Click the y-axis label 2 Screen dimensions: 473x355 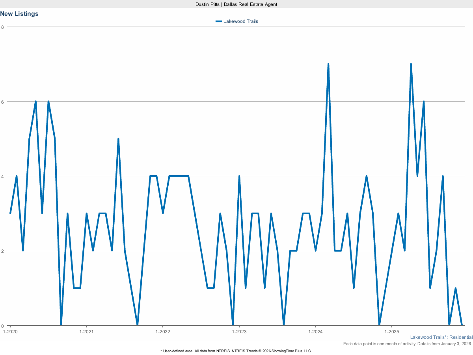[3, 251]
